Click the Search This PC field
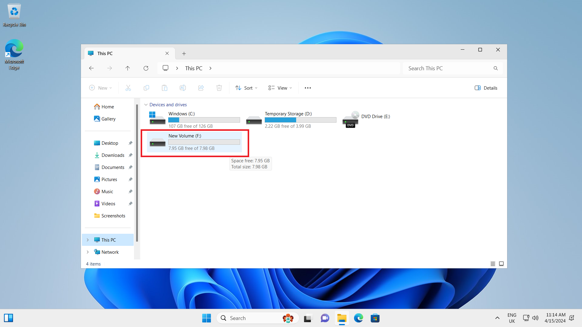This screenshot has height=327, width=582. tap(449, 68)
